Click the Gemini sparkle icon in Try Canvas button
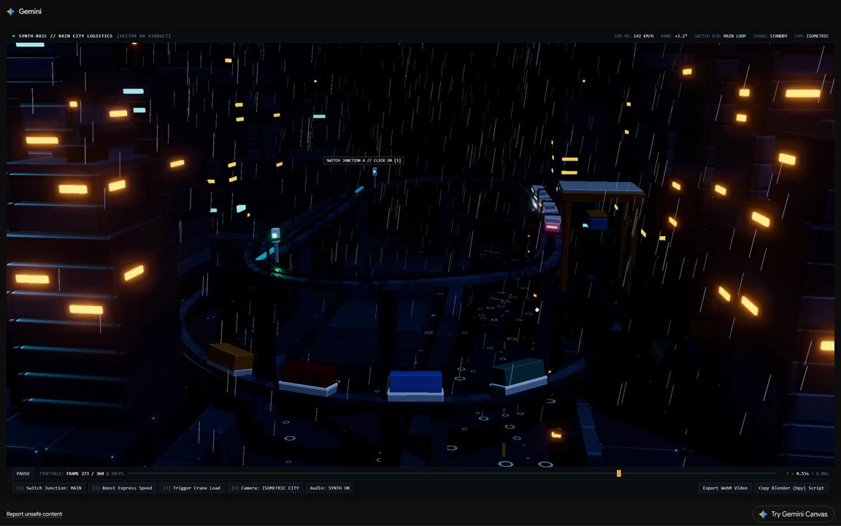 (x=763, y=514)
